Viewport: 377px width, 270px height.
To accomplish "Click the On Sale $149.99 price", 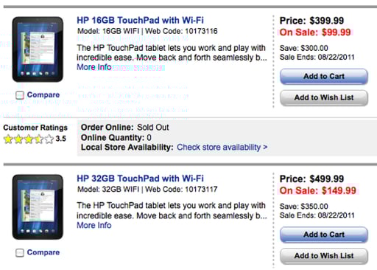I will click(318, 190).
